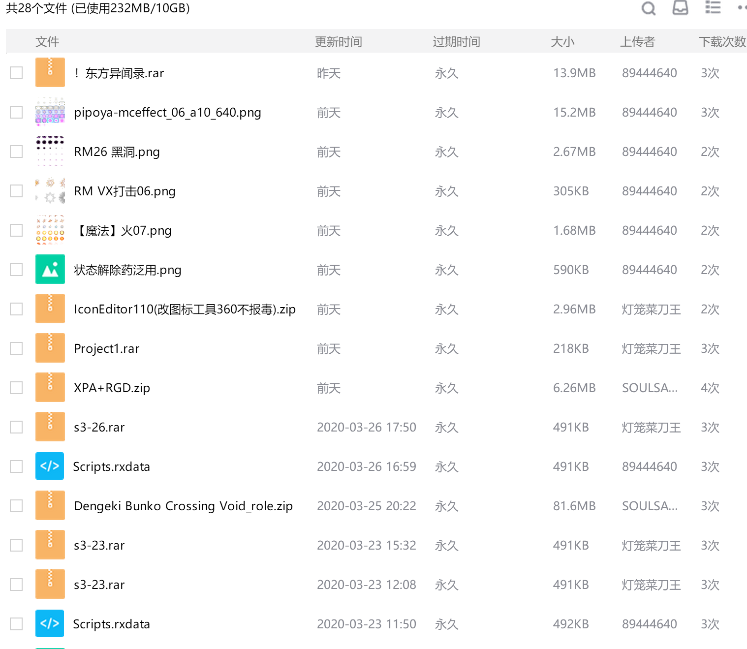Tick checkbox for Project1.rar

(x=16, y=348)
